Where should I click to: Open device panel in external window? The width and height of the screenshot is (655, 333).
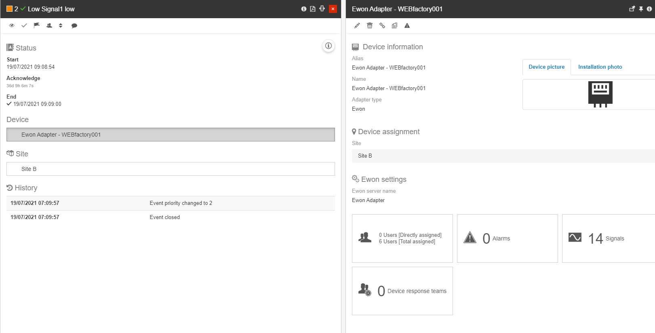(632, 9)
